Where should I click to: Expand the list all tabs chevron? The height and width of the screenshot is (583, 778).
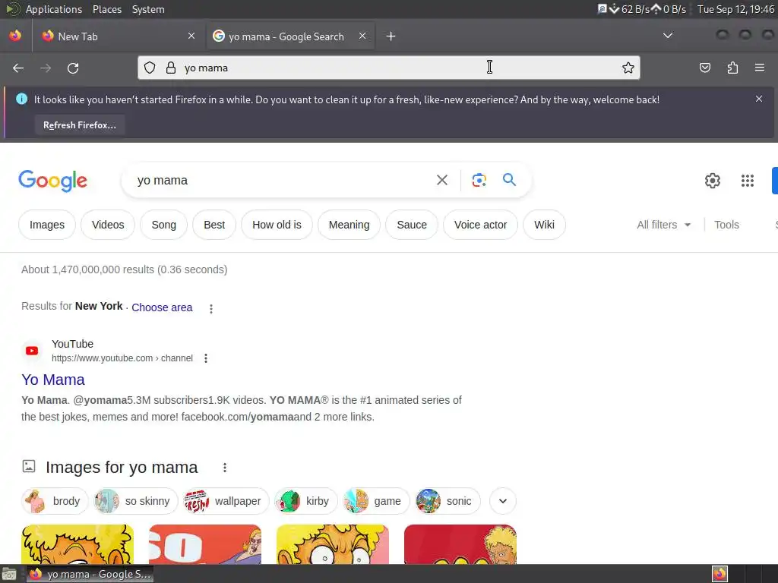pos(668,36)
